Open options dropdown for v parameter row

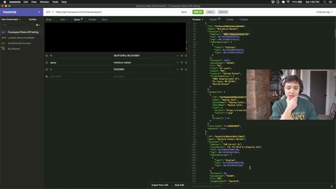pyautogui.click(x=177, y=69)
